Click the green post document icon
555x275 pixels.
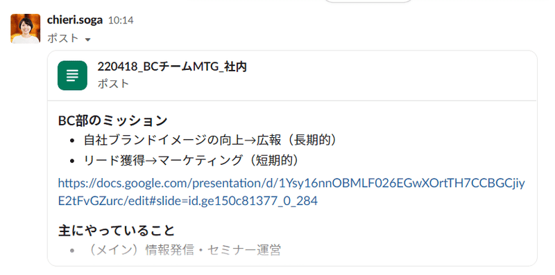click(72, 76)
